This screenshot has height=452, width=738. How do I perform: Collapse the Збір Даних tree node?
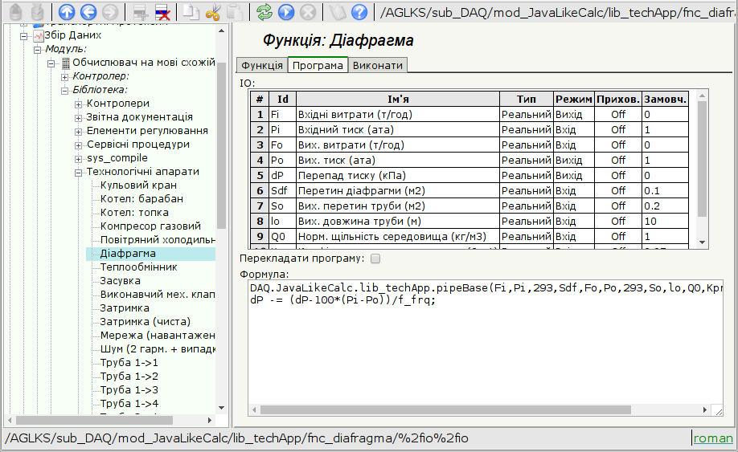click(23, 35)
